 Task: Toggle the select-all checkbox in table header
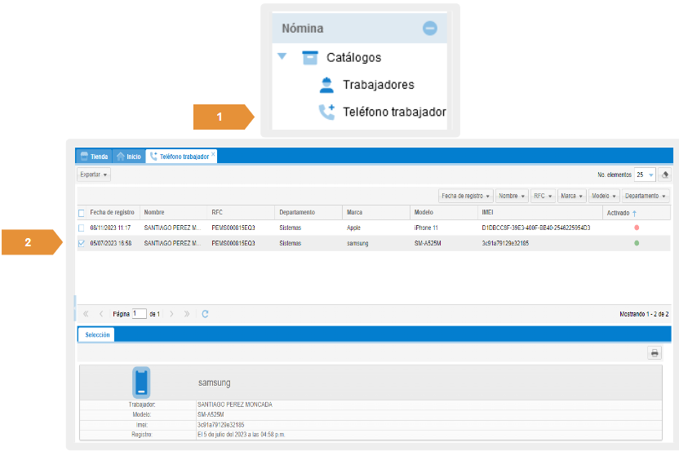point(81,213)
